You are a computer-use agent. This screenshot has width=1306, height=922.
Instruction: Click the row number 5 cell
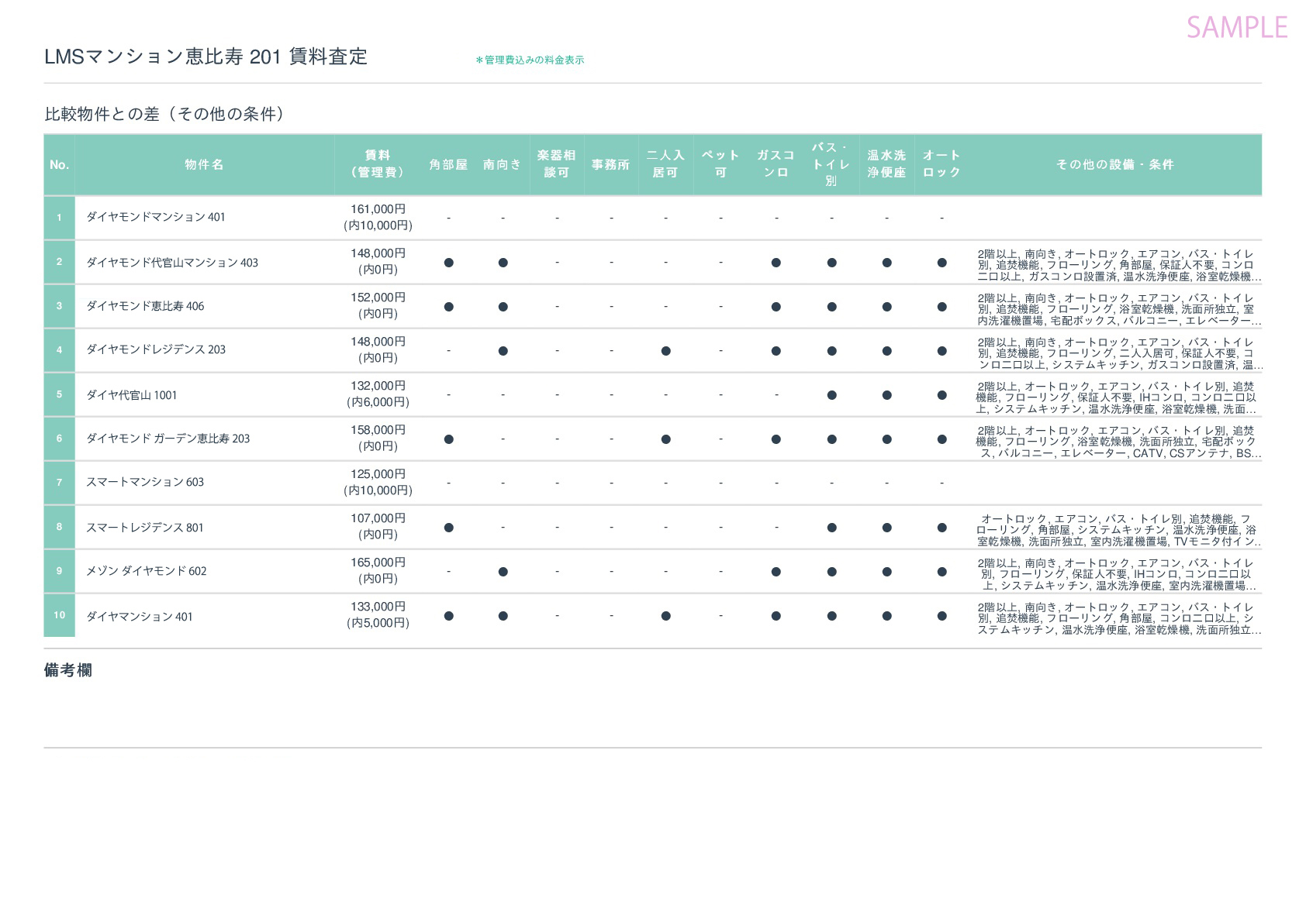tap(59, 394)
